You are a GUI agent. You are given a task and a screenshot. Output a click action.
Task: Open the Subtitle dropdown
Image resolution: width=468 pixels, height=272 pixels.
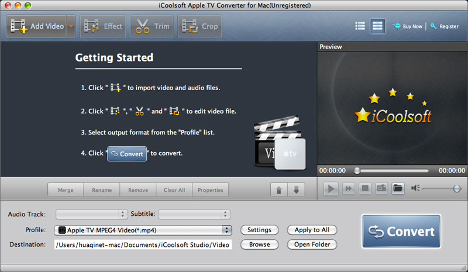point(194,214)
